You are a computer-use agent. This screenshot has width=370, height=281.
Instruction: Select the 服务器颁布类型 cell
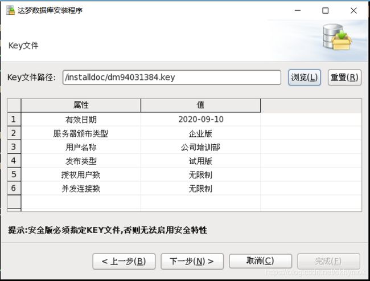tap(81, 133)
